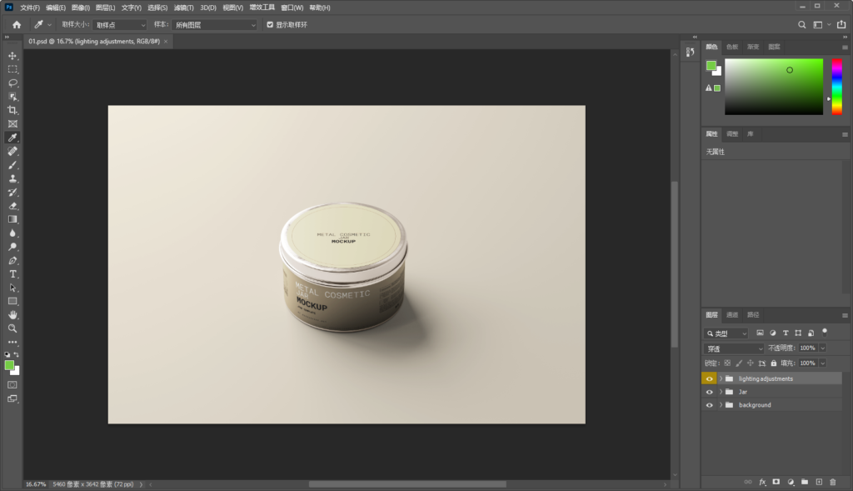Image resolution: width=853 pixels, height=491 pixels.
Task: Expand the background group
Action: pos(721,405)
